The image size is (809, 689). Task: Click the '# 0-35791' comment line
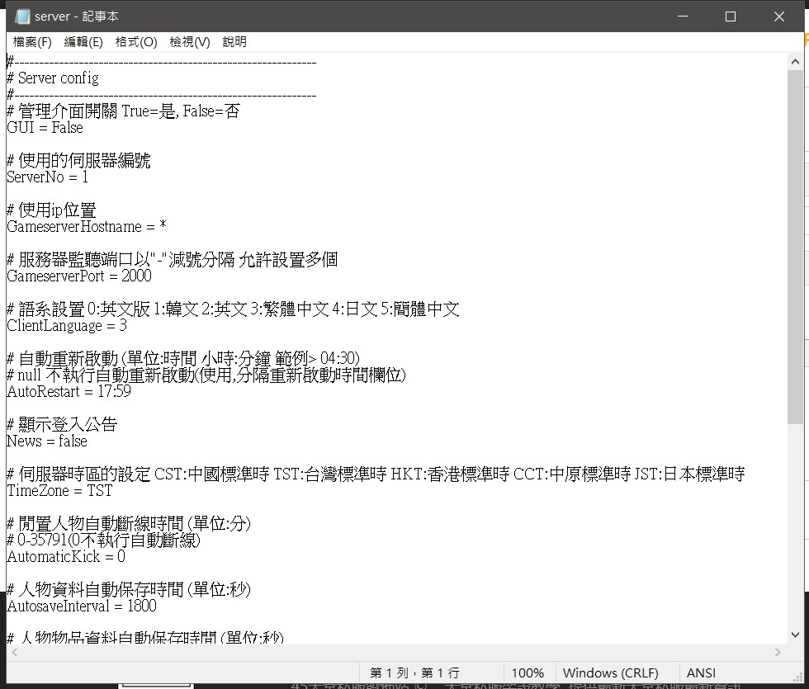click(x=104, y=540)
